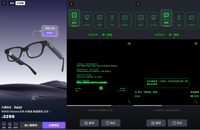The height and width of the screenshot is (130, 200).
Task: Select the highlighted 慧眼 mode in the right panel
Action: click(166, 18)
